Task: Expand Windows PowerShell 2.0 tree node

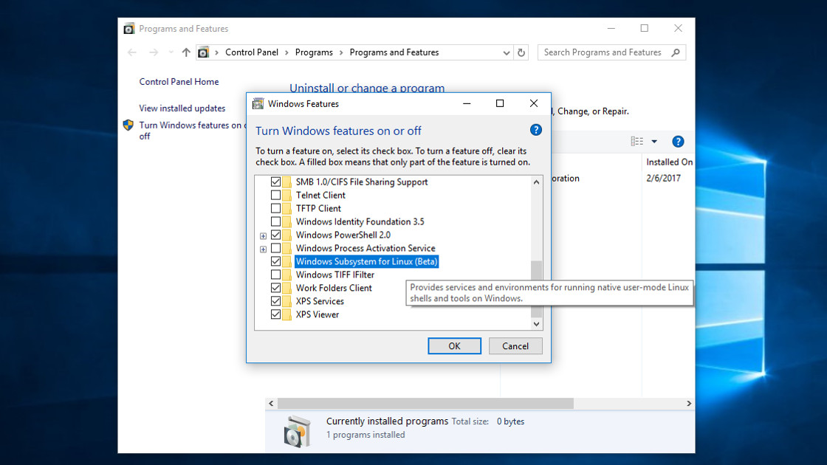Action: coord(263,235)
